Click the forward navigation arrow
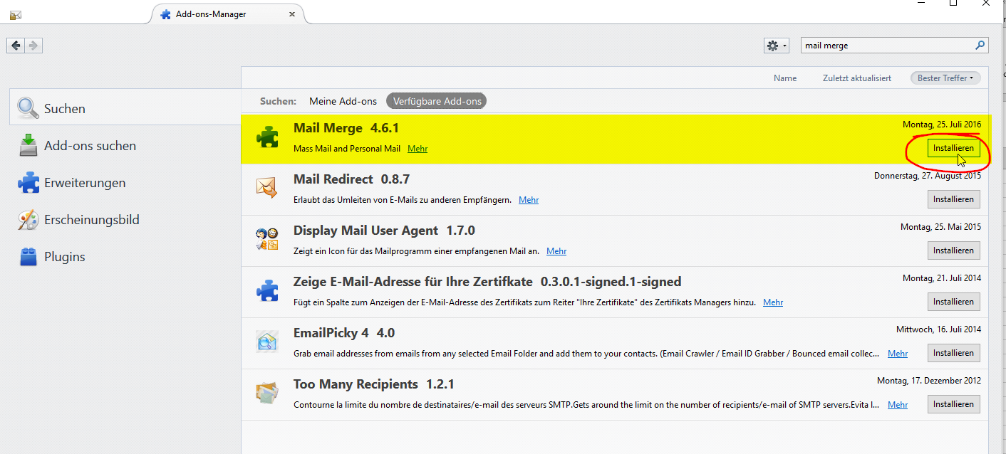The height and width of the screenshot is (454, 1006). 33,46
